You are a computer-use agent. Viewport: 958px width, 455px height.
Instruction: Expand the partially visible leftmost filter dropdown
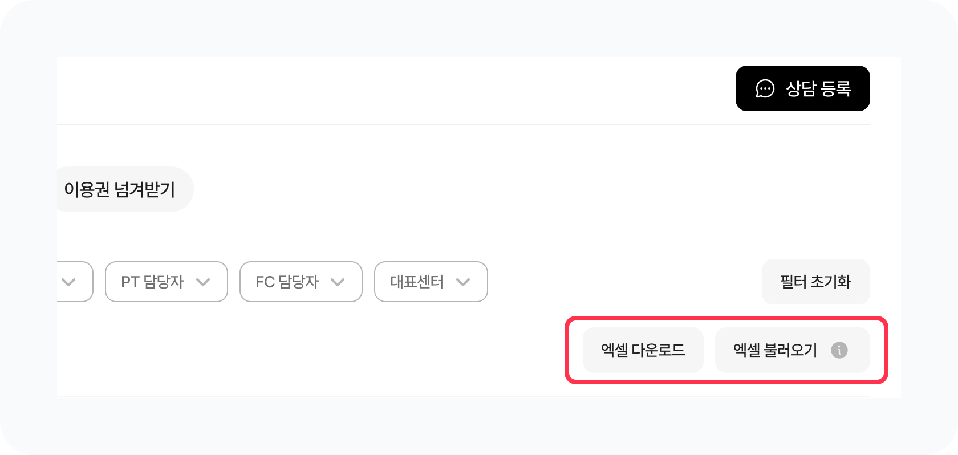click(76, 282)
